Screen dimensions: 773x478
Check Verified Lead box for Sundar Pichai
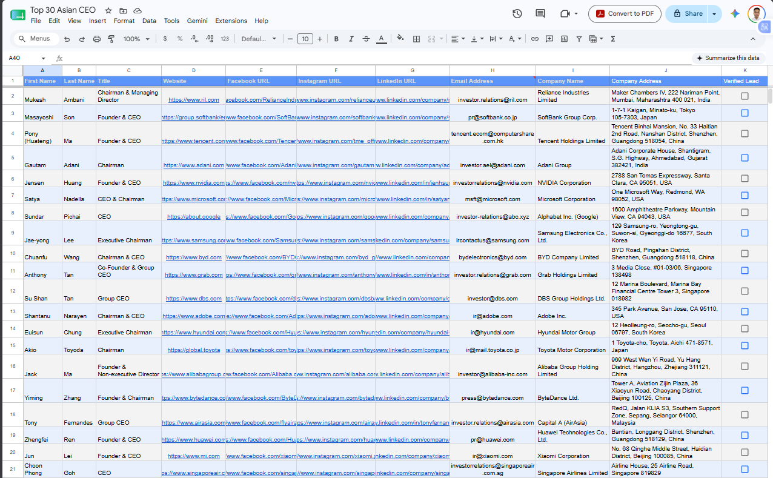(x=745, y=212)
